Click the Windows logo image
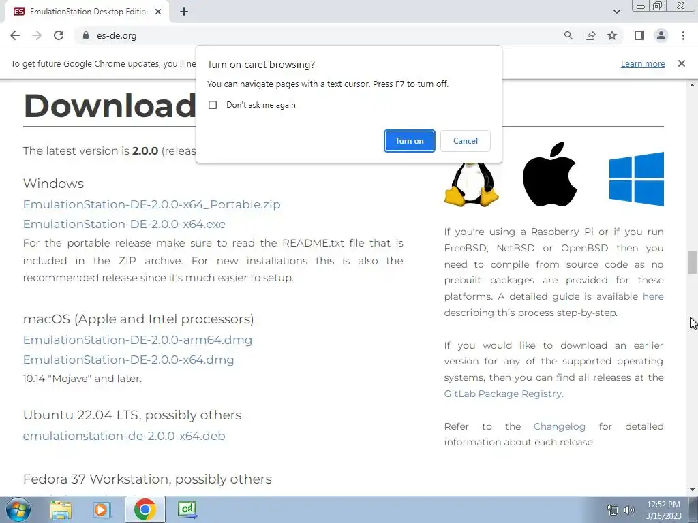 pos(637,179)
